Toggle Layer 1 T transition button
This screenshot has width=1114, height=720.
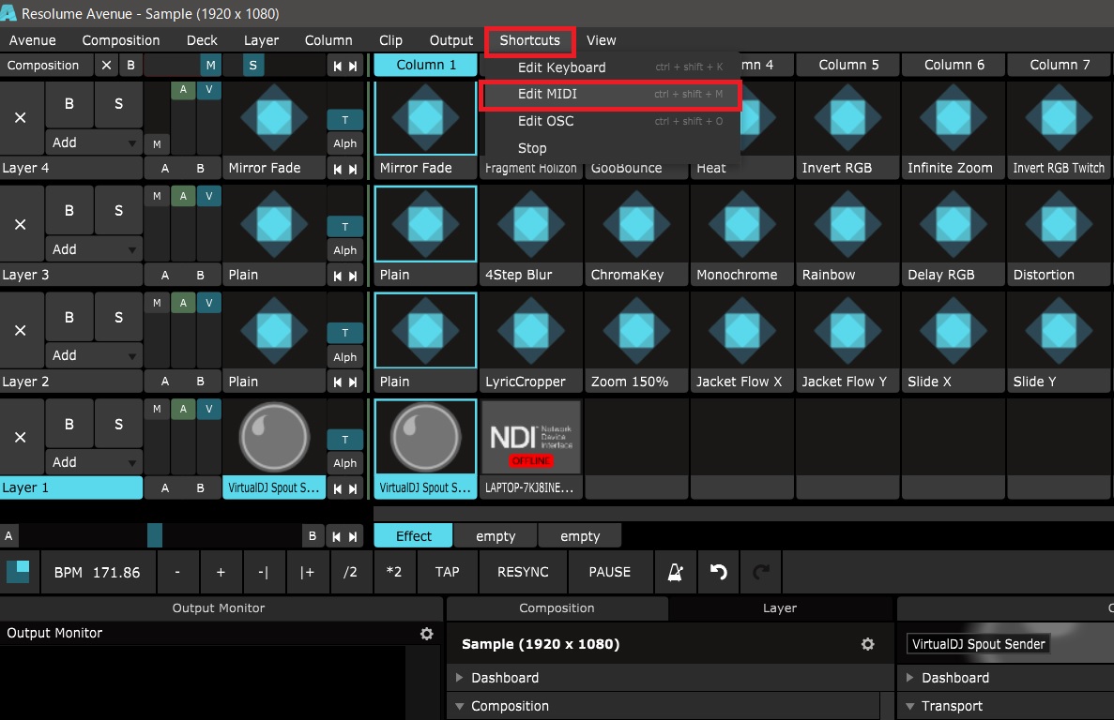point(345,440)
